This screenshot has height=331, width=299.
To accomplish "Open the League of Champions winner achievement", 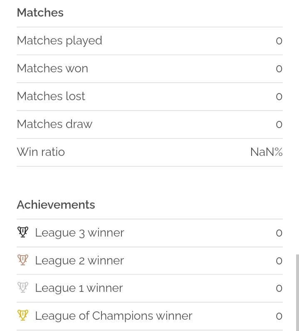I will click(x=150, y=316).
